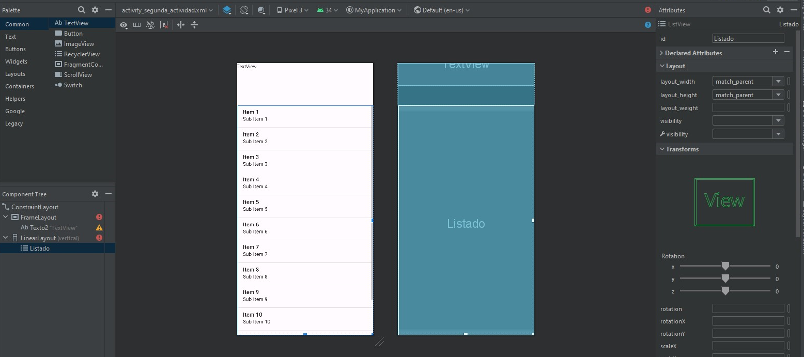Click the rotation x slider handle
This screenshot has width=804, height=357.
point(725,266)
